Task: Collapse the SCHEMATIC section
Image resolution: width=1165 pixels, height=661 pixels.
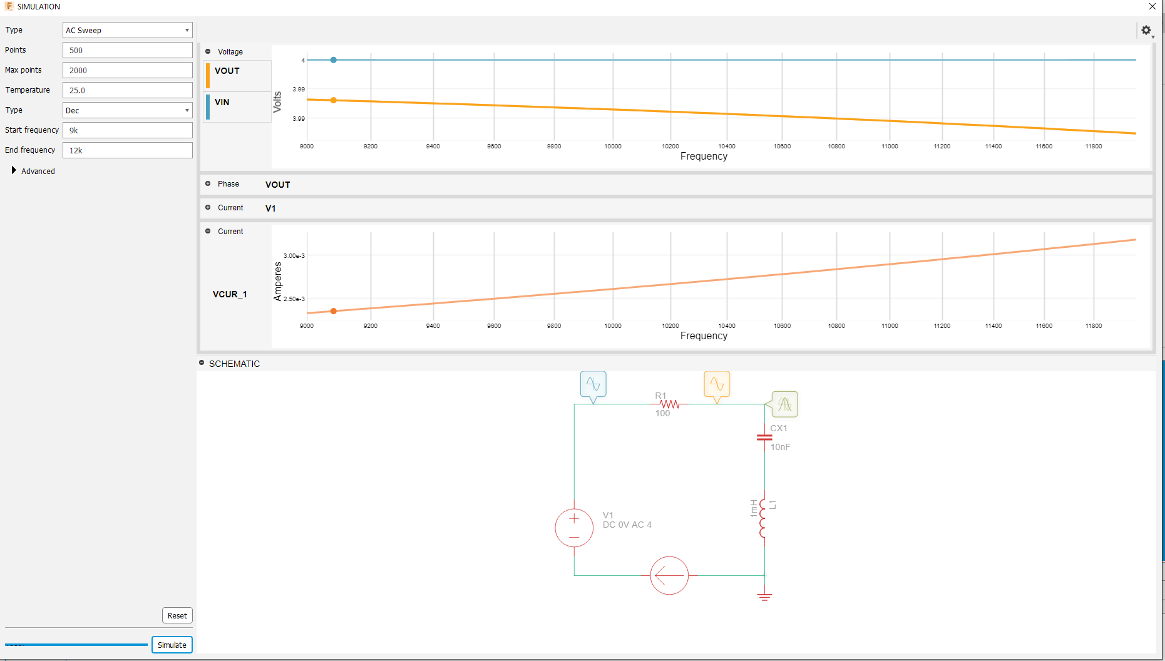Action: (201, 362)
